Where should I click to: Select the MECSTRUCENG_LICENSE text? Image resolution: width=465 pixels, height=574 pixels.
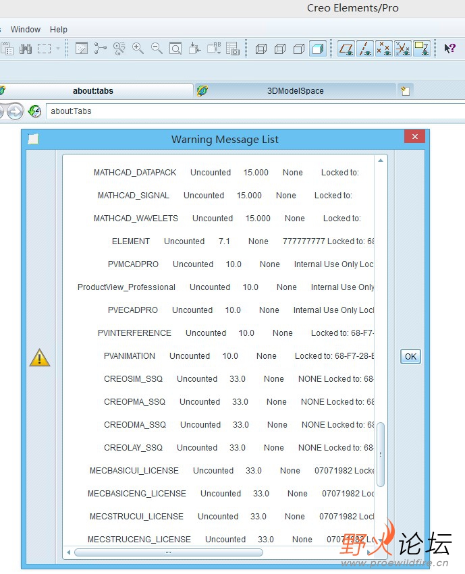(139, 540)
